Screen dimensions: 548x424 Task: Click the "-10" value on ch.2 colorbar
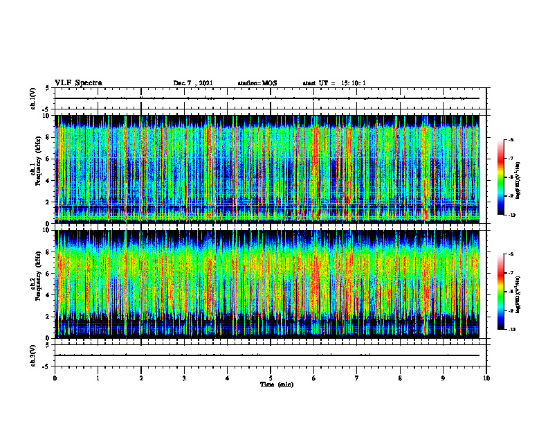512,329
